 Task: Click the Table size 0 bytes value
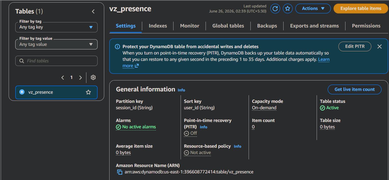(327, 127)
